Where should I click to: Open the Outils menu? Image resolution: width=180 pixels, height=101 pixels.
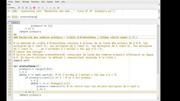click(x=57, y=2)
